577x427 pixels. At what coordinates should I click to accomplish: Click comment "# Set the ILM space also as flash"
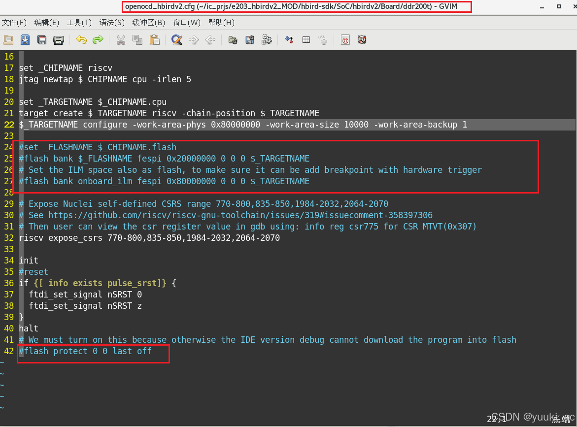coord(250,170)
